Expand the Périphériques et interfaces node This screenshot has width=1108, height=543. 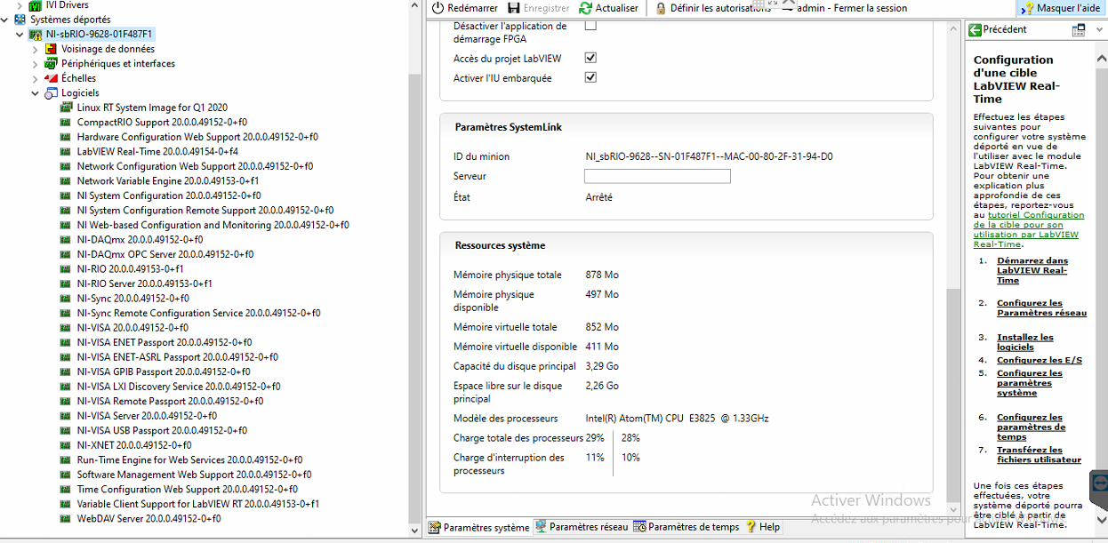36,63
